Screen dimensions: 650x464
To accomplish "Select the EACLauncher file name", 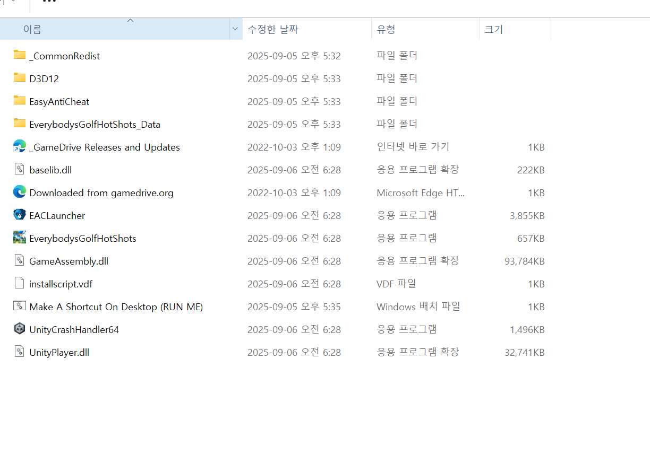I will click(57, 215).
